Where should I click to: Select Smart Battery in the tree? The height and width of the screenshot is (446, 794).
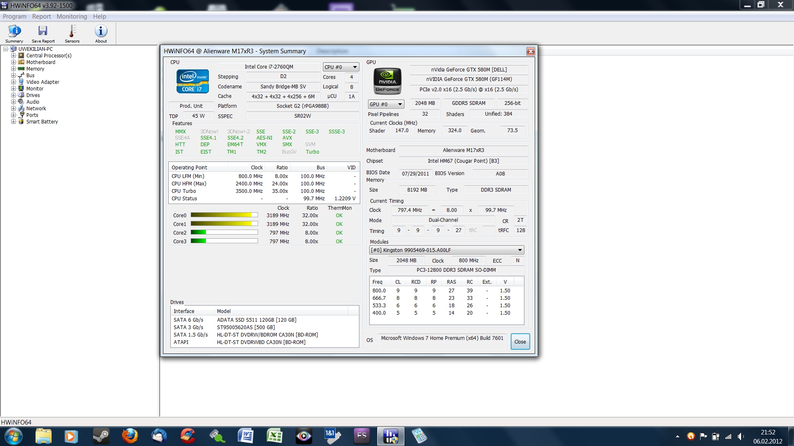click(42, 122)
